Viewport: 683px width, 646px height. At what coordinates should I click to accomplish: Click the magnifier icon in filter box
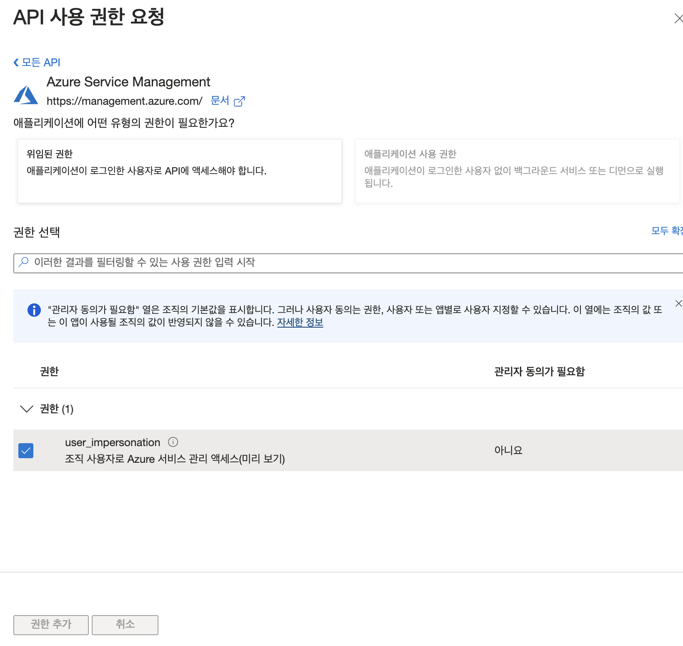[24, 262]
